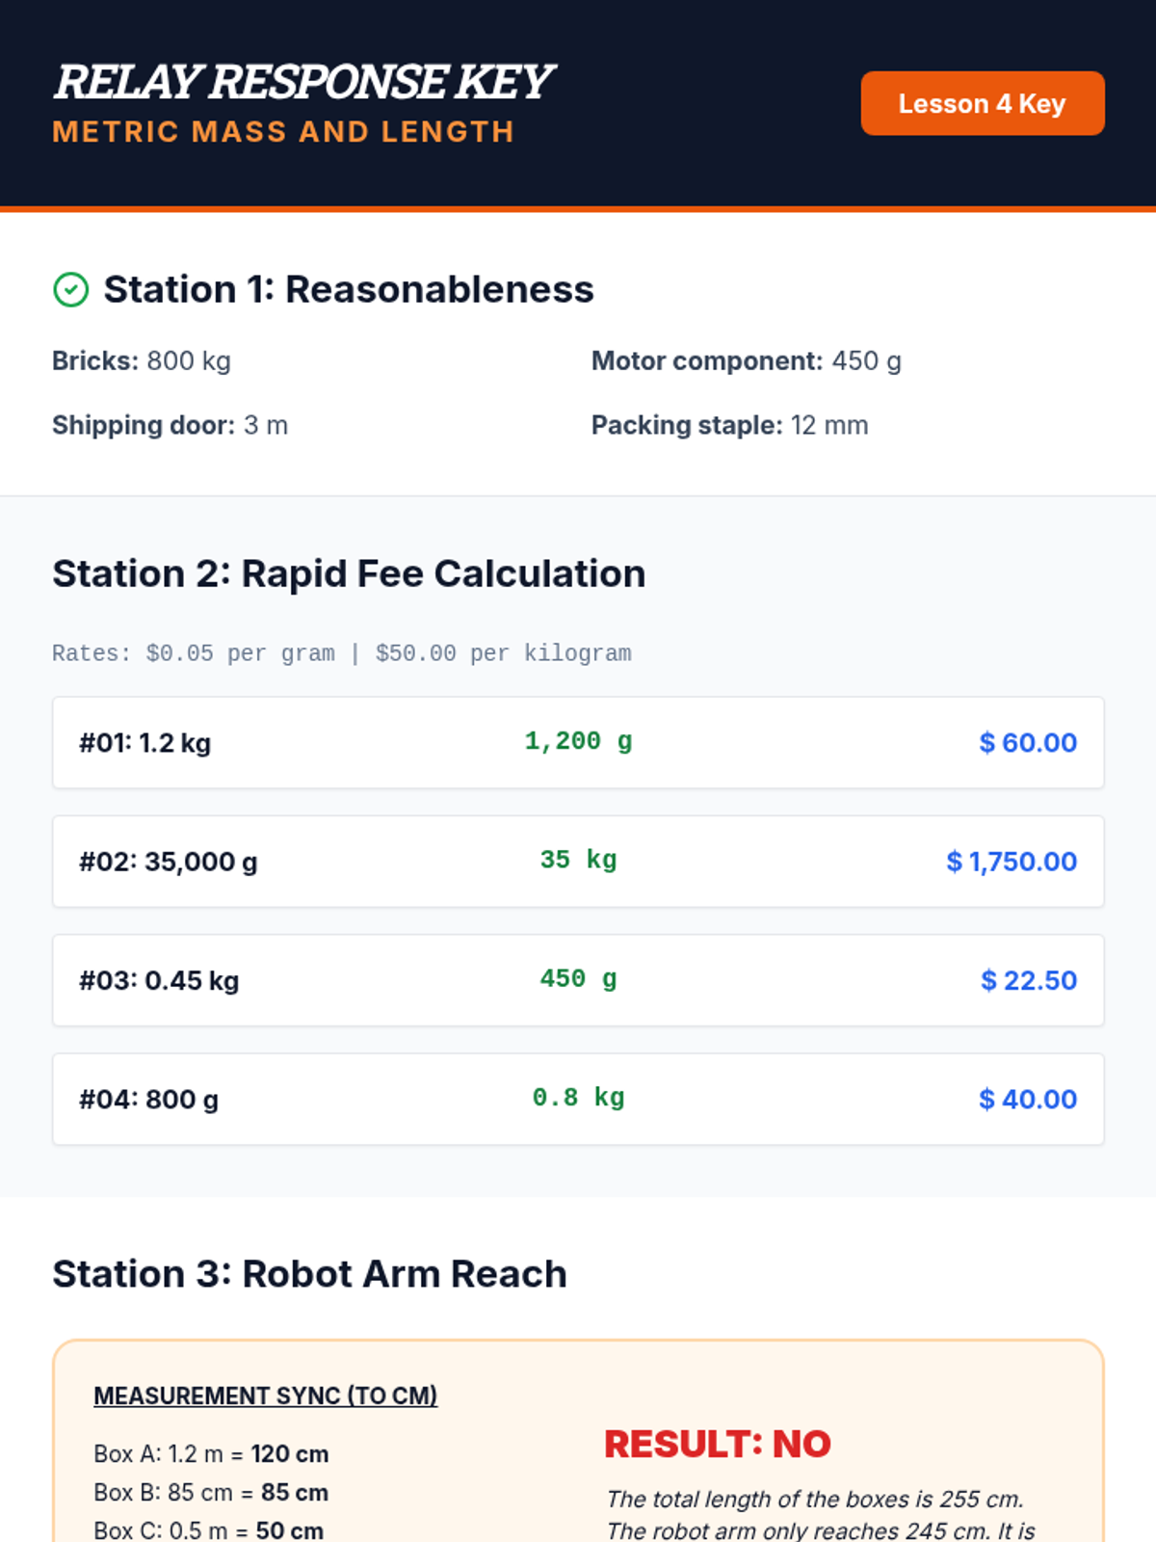Click the 450 g conversion value
The height and width of the screenshot is (1542, 1156).
click(578, 979)
